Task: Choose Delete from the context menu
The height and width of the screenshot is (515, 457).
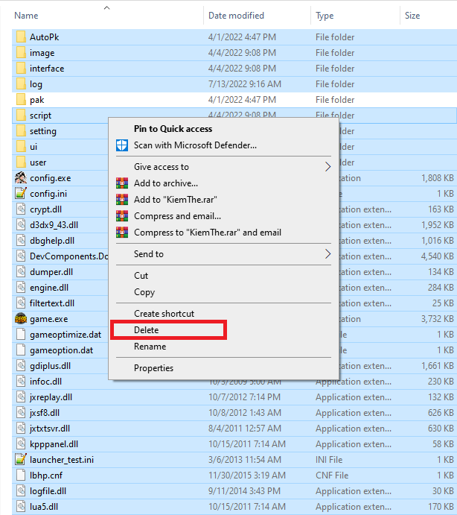Action: click(x=147, y=330)
